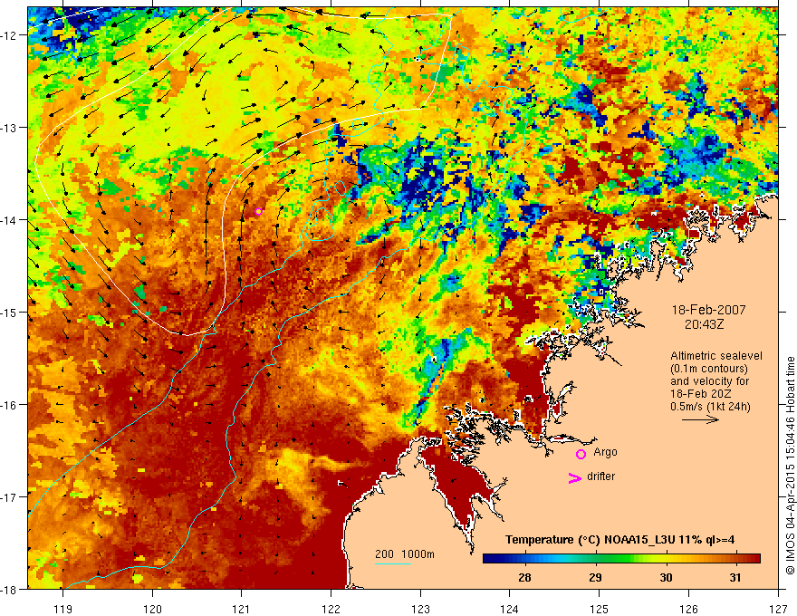Viewport: 797px width, 616px height.
Task: Click the longitude axis label 120
Action: tap(152, 609)
